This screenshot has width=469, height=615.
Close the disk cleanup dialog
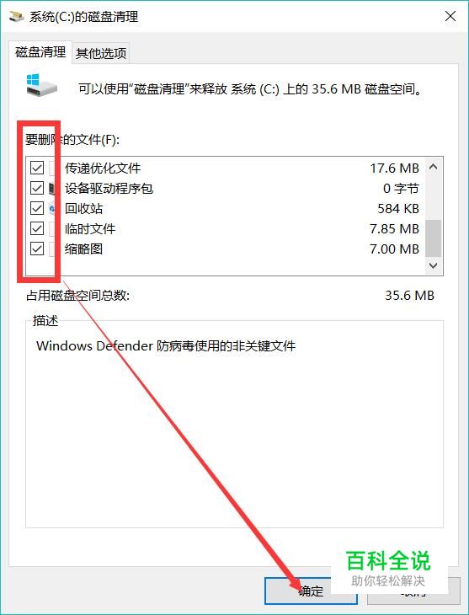pyautogui.click(x=450, y=17)
